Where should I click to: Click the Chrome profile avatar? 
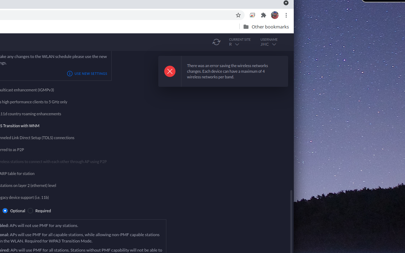pyautogui.click(x=275, y=15)
